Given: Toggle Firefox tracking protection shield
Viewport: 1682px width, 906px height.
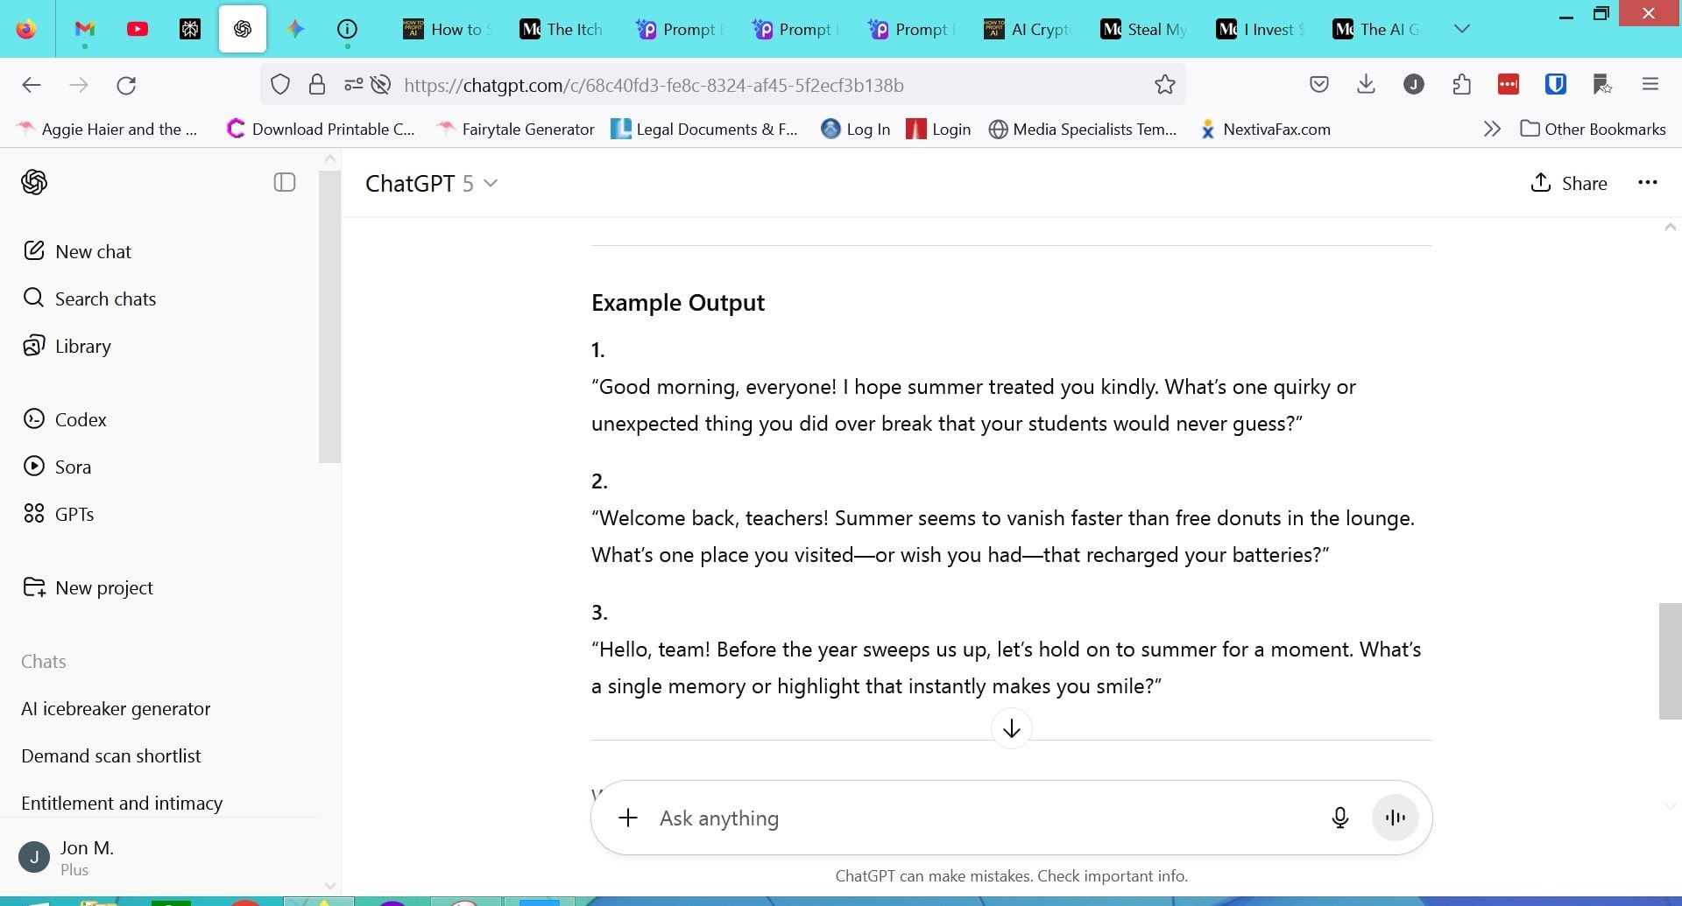Looking at the screenshot, I should tap(279, 85).
